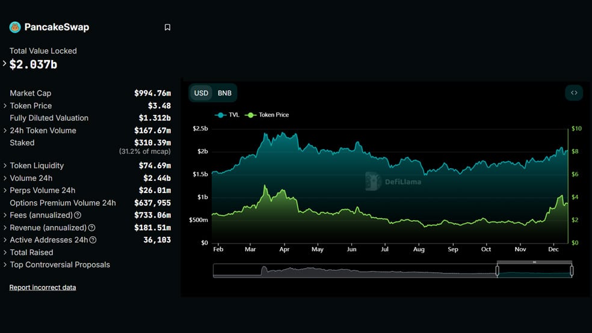Expand the Fees (annualized) row
This screenshot has width=592, height=333.
click(5, 215)
